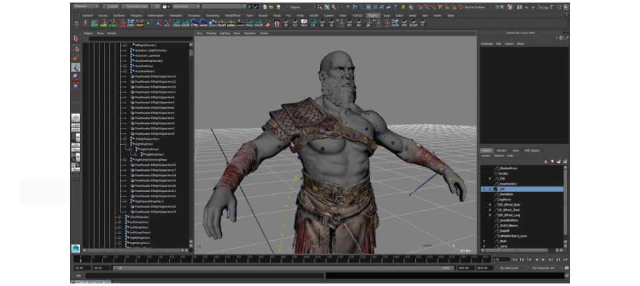Choose the Paint selection tool
The image size is (640, 286).
click(75, 58)
